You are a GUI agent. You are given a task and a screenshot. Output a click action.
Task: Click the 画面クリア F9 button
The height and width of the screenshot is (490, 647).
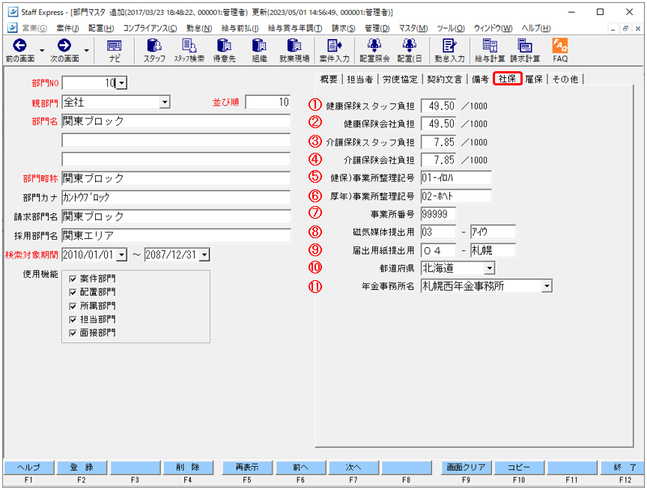click(x=466, y=468)
